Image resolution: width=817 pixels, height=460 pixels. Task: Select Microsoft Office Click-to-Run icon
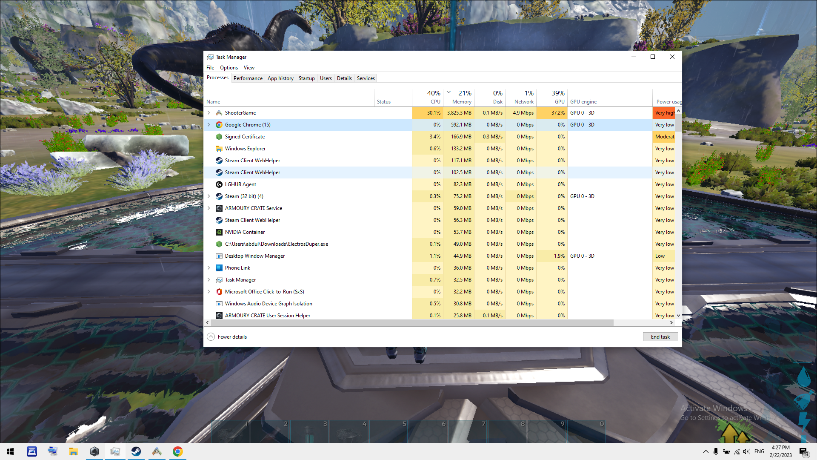coord(219,292)
